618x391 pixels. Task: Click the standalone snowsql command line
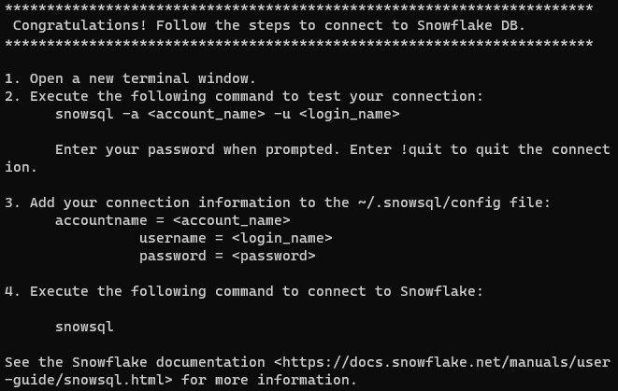coord(84,327)
